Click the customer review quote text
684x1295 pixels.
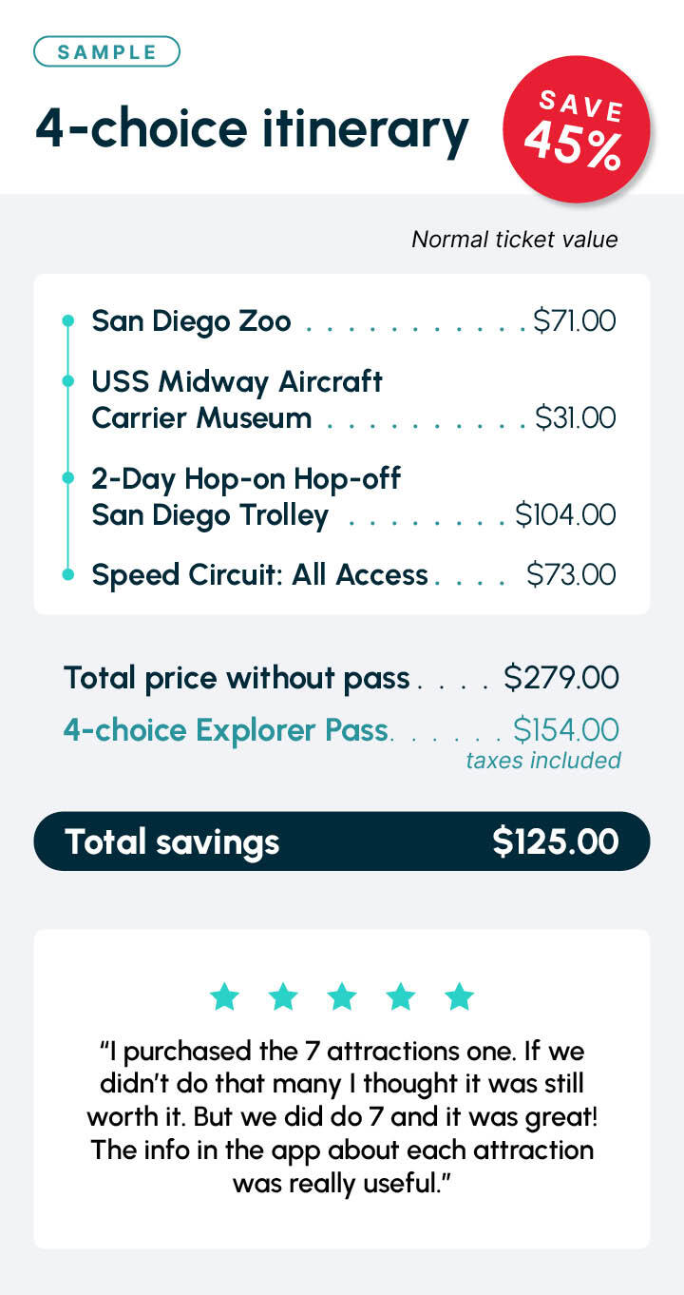tap(342, 1116)
